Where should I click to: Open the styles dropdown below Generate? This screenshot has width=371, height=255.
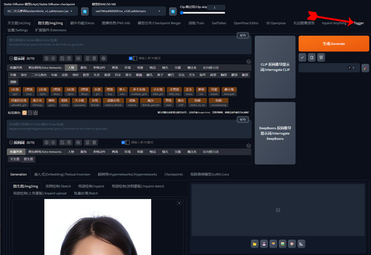(329, 68)
